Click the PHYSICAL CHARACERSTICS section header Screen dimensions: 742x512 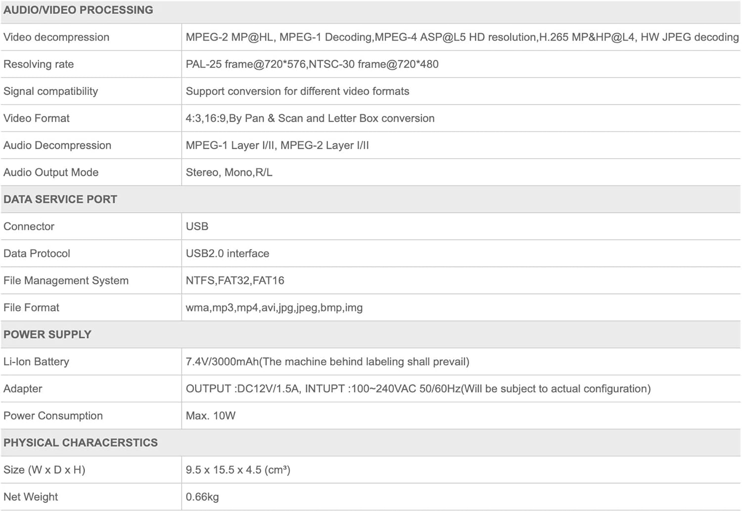(x=81, y=443)
